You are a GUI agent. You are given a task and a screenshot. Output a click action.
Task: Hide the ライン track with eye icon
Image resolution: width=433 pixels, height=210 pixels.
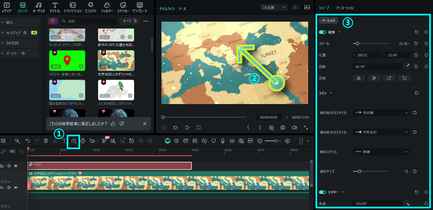[x=16, y=166]
